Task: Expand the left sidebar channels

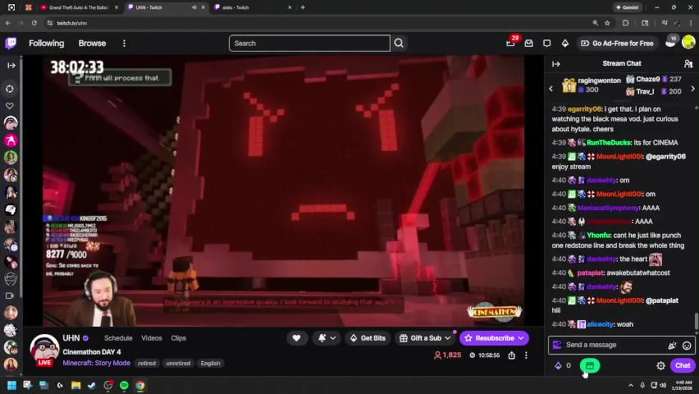Action: (x=11, y=65)
